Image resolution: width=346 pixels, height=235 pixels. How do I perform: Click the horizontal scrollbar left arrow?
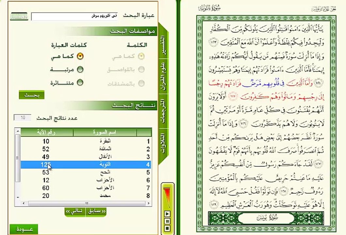pyautogui.click(x=24, y=203)
